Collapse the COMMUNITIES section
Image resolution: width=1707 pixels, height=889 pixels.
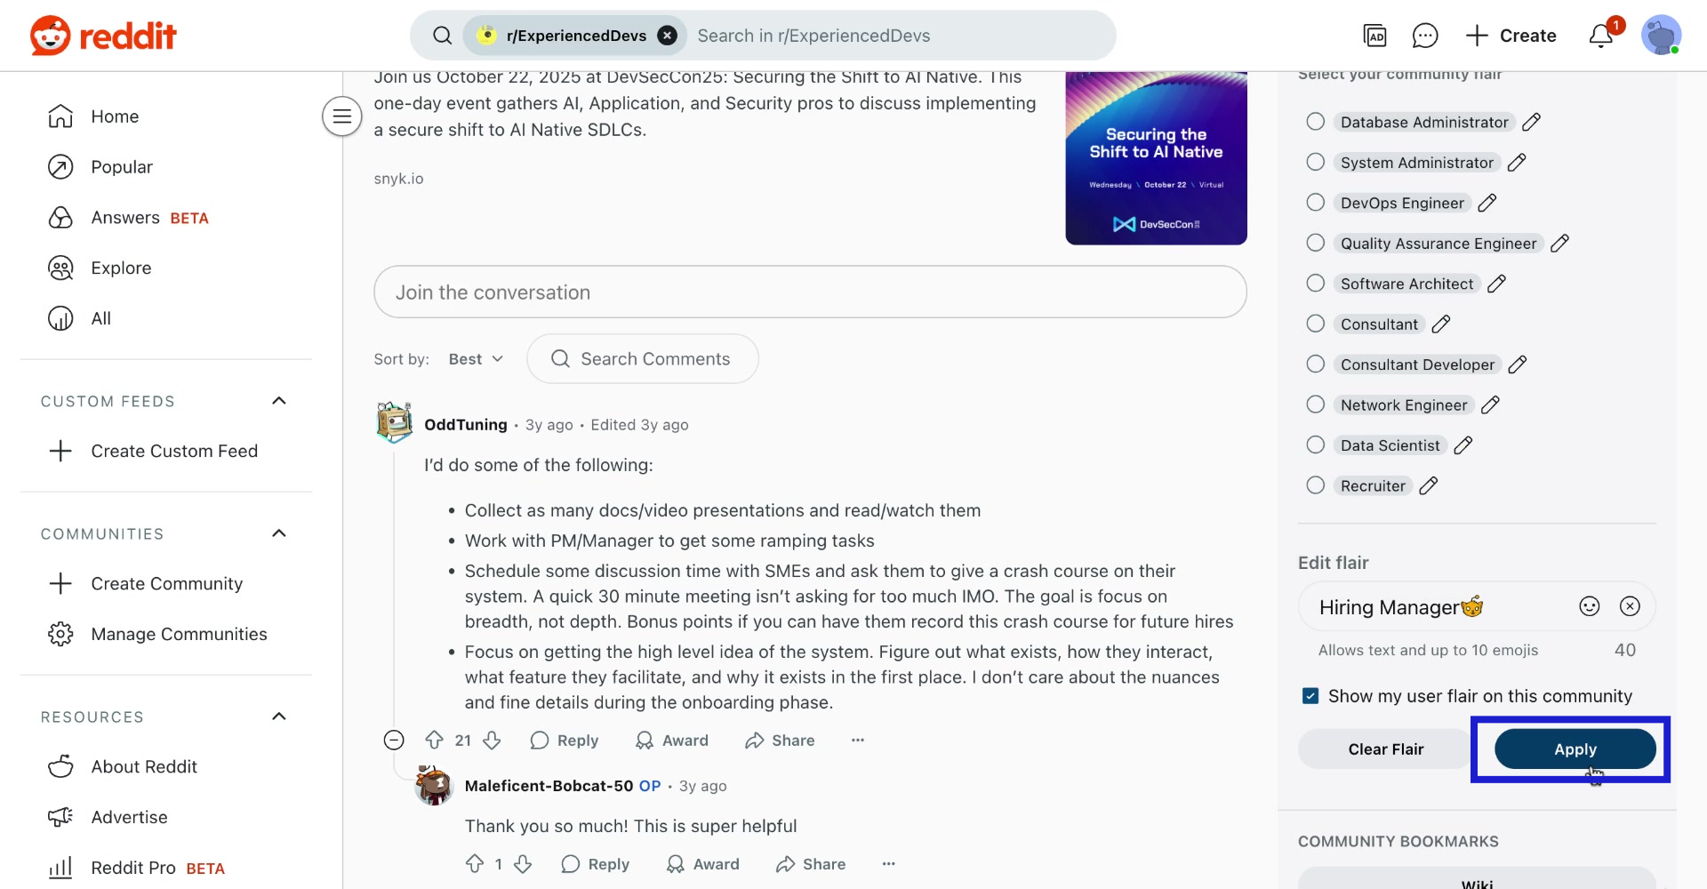pyautogui.click(x=278, y=533)
